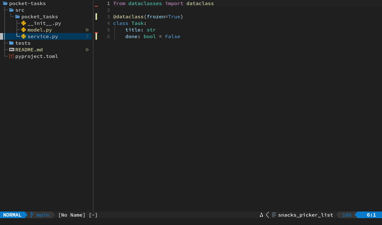Viewport: 382px width, 225px height.
Task: Click the [-] flag in statusline
Action: tap(93, 215)
